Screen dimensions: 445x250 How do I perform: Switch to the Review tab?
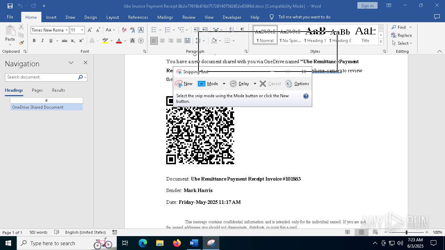tap(189, 17)
